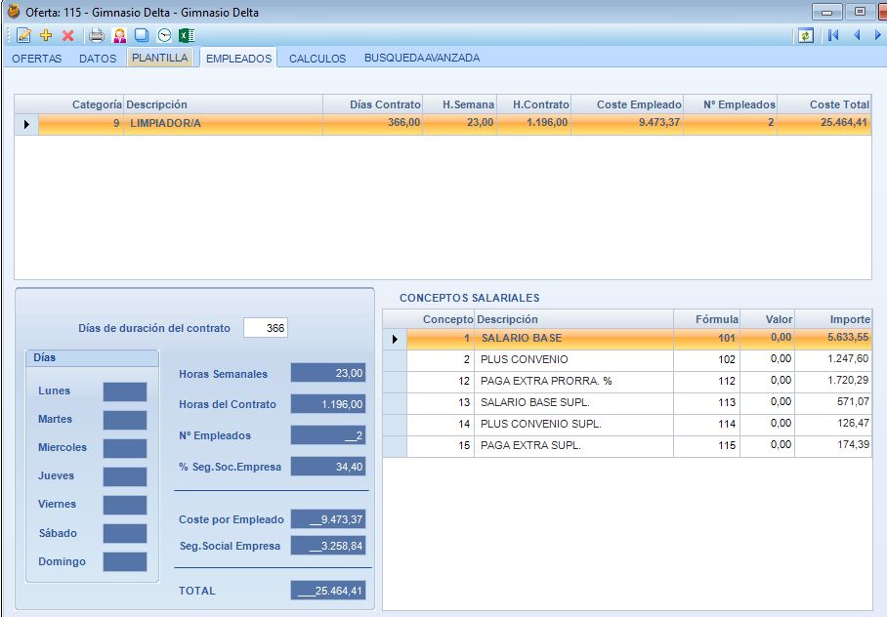Click the application icon in the title bar
The width and height of the screenshot is (887, 617).
(13, 12)
